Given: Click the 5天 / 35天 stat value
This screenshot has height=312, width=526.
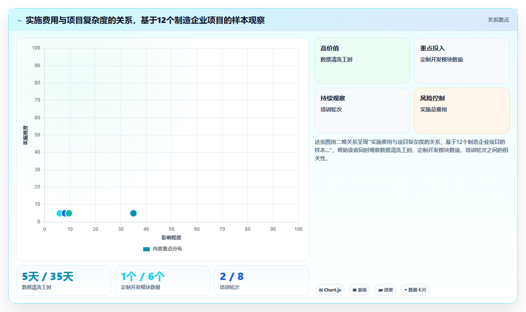Looking at the screenshot, I should [48, 277].
